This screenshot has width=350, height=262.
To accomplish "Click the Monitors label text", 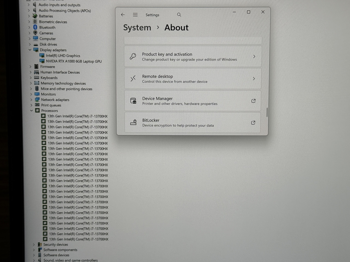I will 48,94.
